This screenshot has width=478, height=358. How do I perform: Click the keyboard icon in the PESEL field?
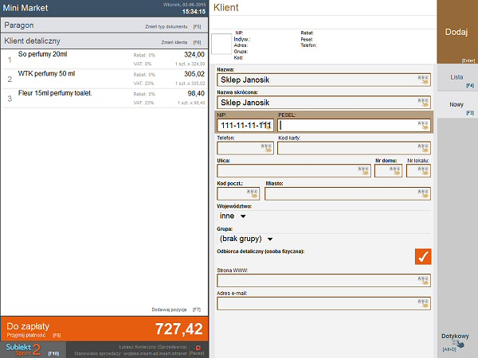coord(422,125)
